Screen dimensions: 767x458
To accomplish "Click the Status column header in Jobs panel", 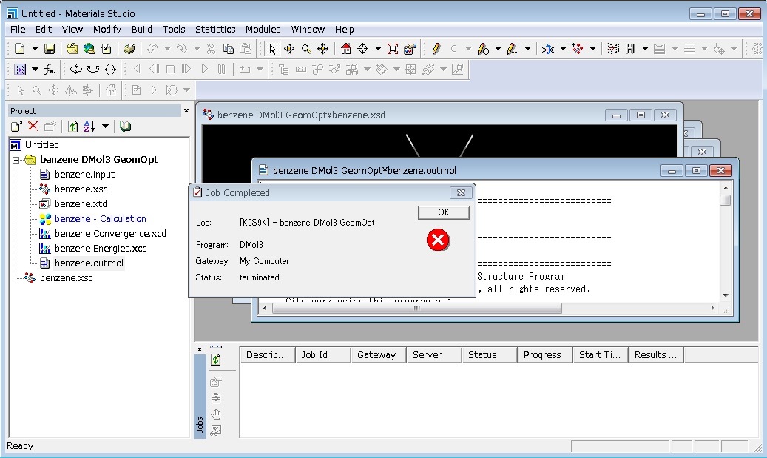I will click(x=482, y=355).
